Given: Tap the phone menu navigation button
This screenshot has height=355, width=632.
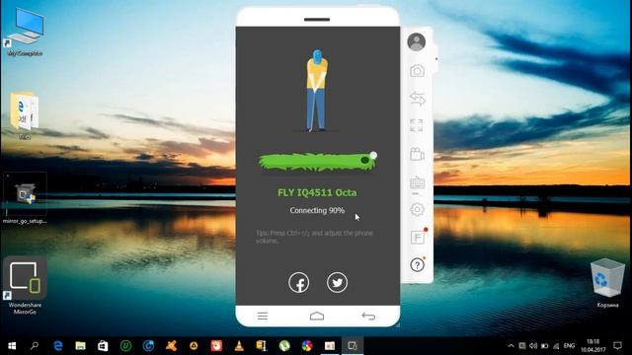Looking at the screenshot, I should tap(263, 316).
